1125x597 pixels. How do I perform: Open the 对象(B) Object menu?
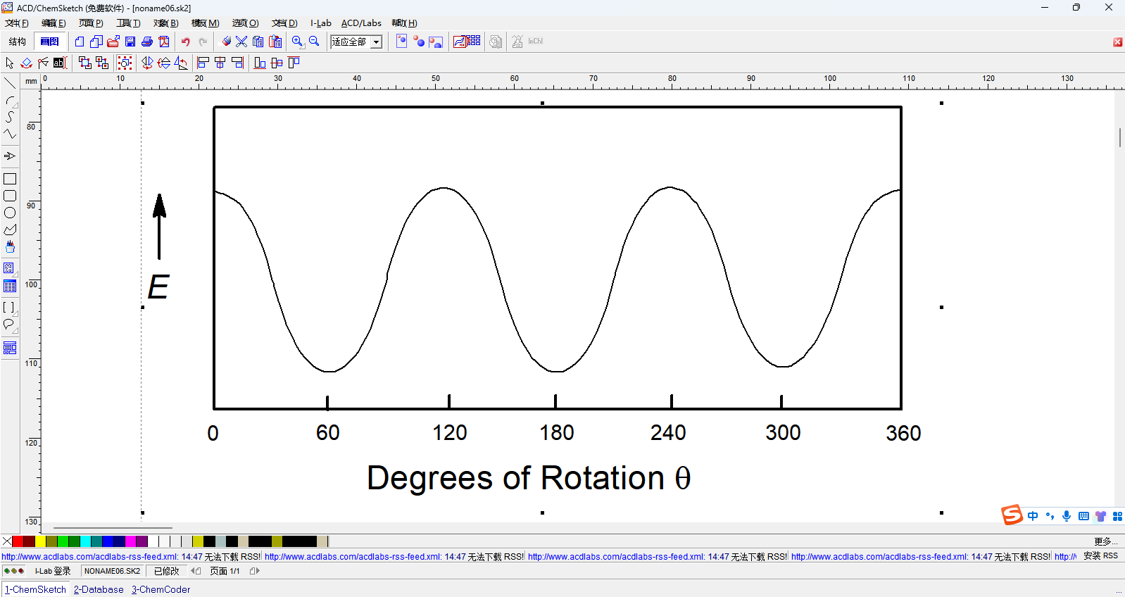165,23
